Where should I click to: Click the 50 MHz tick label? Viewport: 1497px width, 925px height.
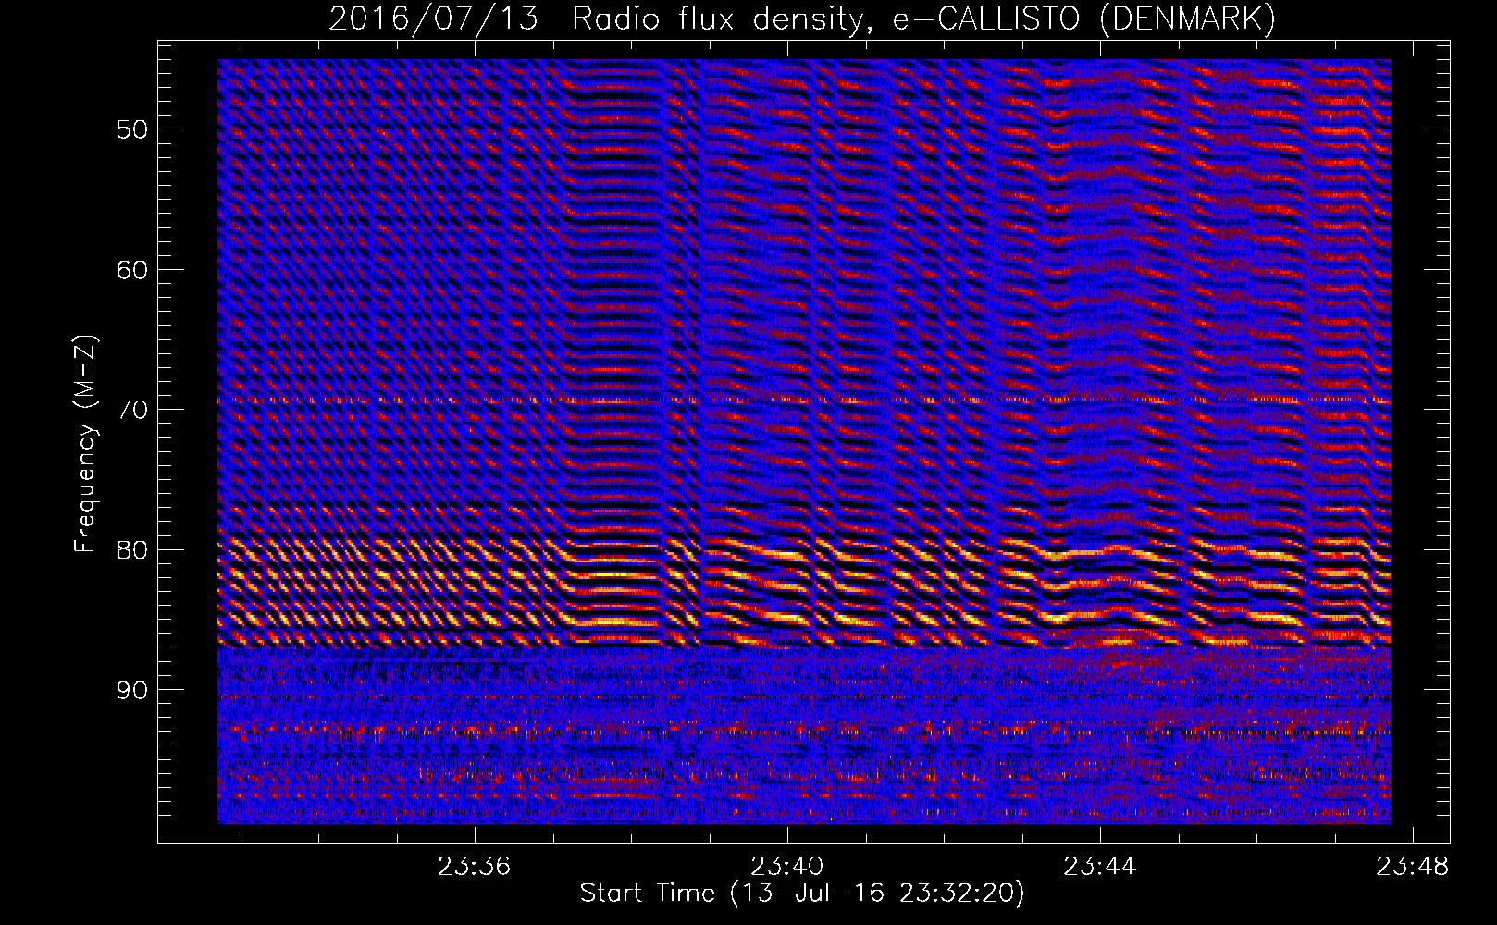(132, 129)
